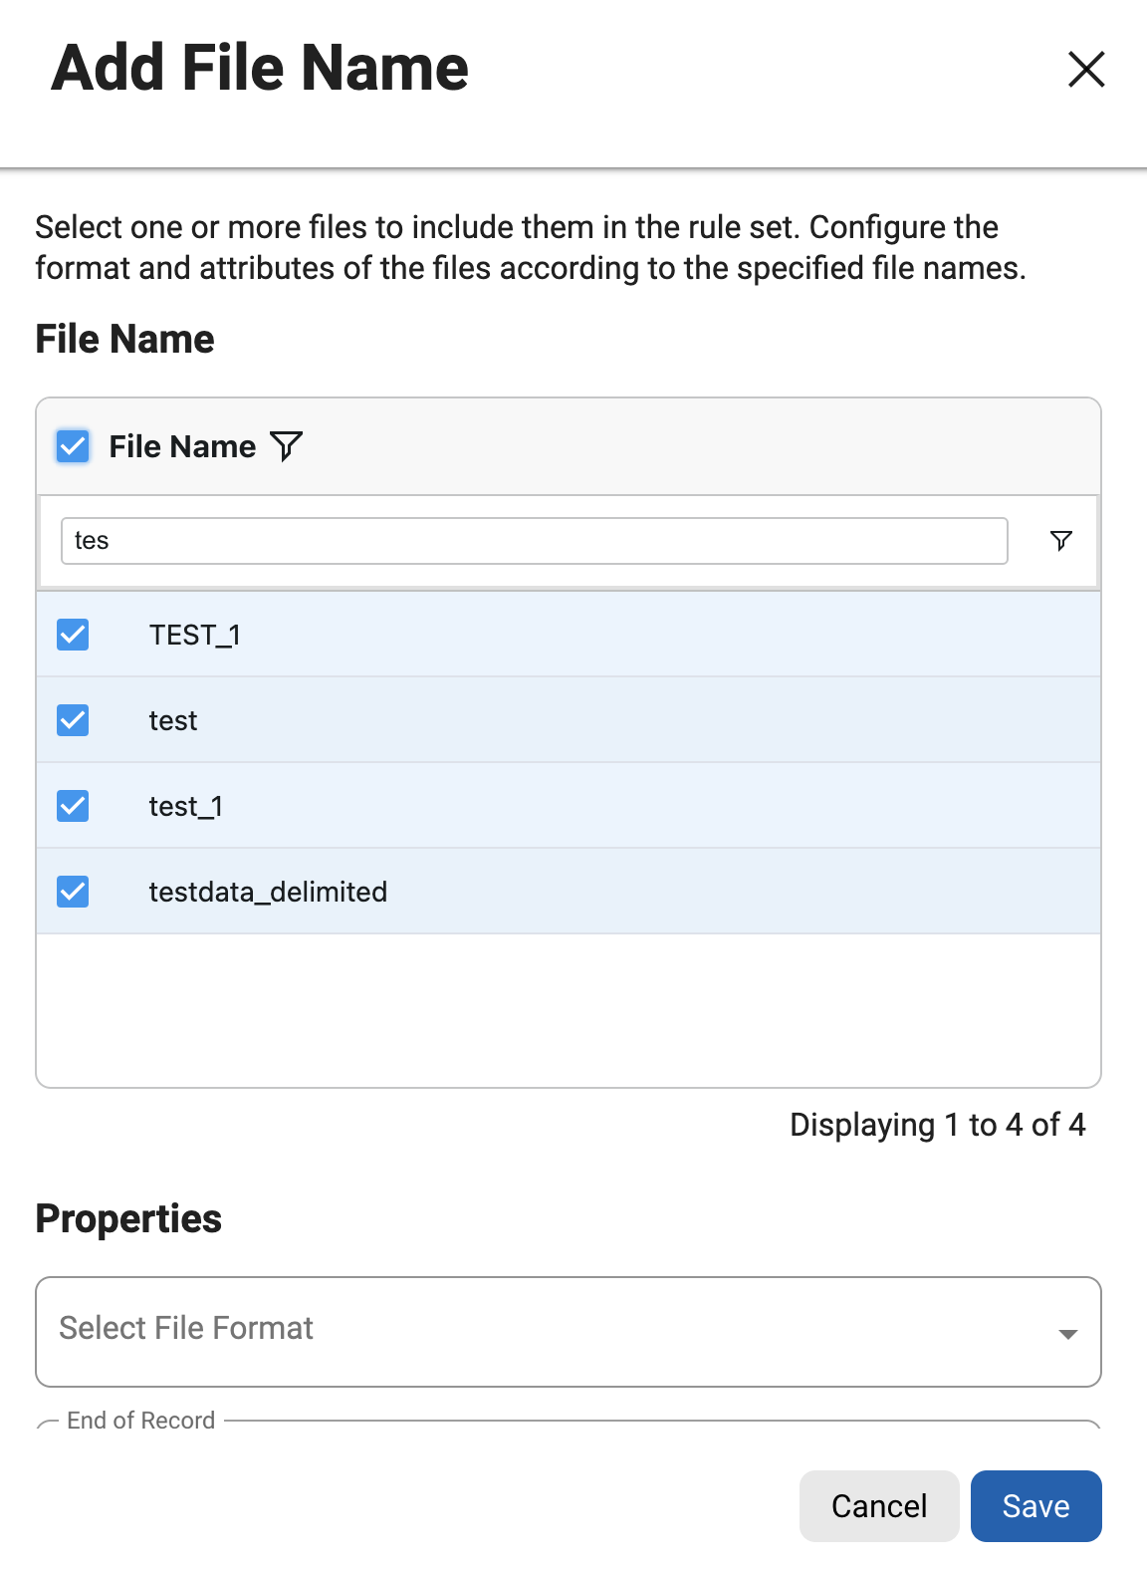The image size is (1147, 1570).
Task: Toggle the select-all File Name checkbox
Action: 73,446
